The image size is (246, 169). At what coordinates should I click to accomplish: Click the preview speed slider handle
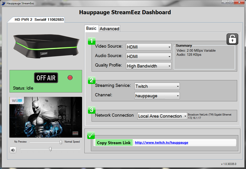point(61,142)
